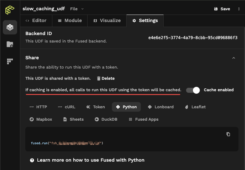Open the three-dot more options menu
Viewport: 245px width, 170px height.
239,9
